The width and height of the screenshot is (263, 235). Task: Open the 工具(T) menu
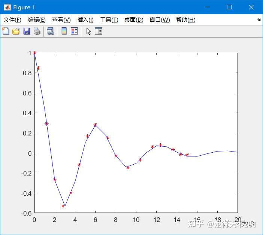[109, 20]
